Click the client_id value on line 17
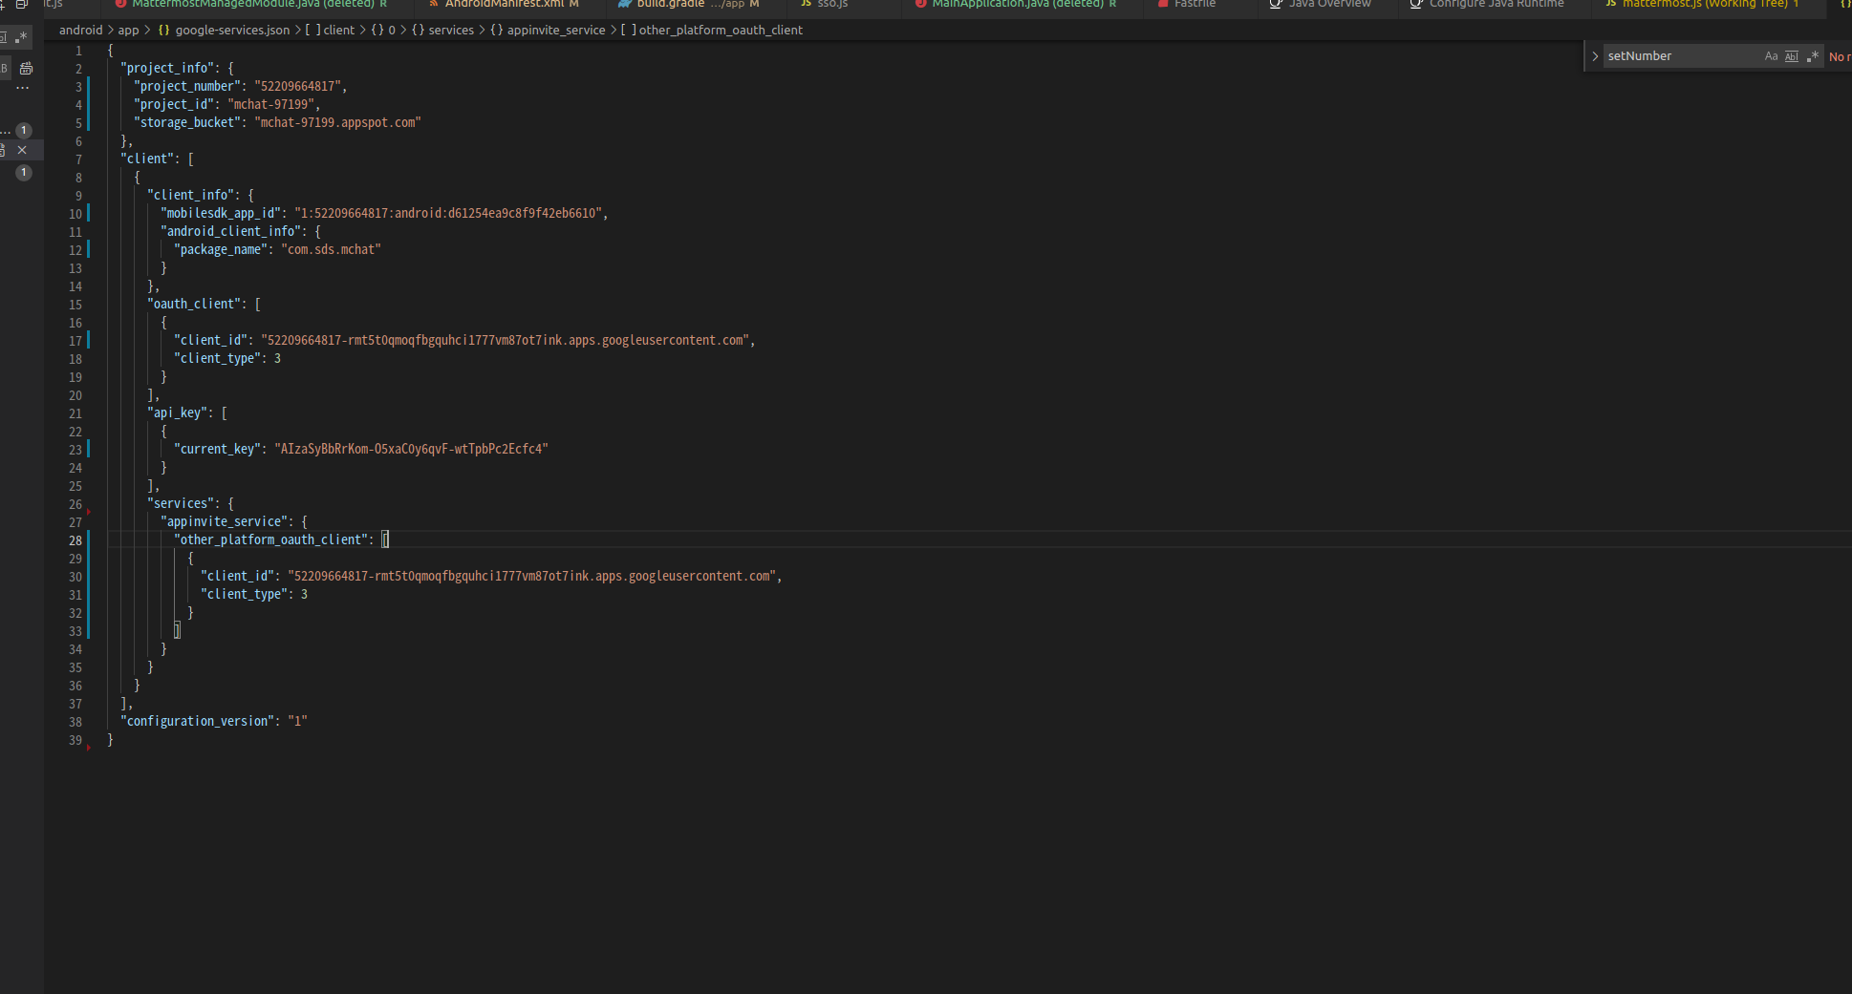 point(505,340)
